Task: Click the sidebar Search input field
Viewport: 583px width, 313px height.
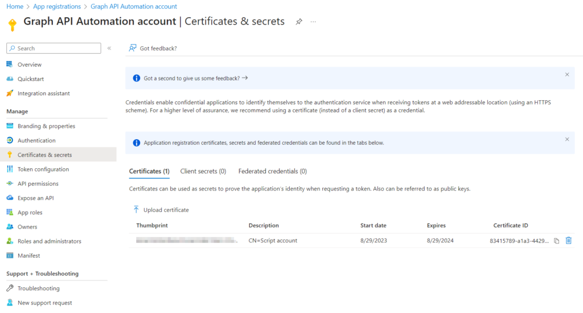Action: (x=54, y=48)
